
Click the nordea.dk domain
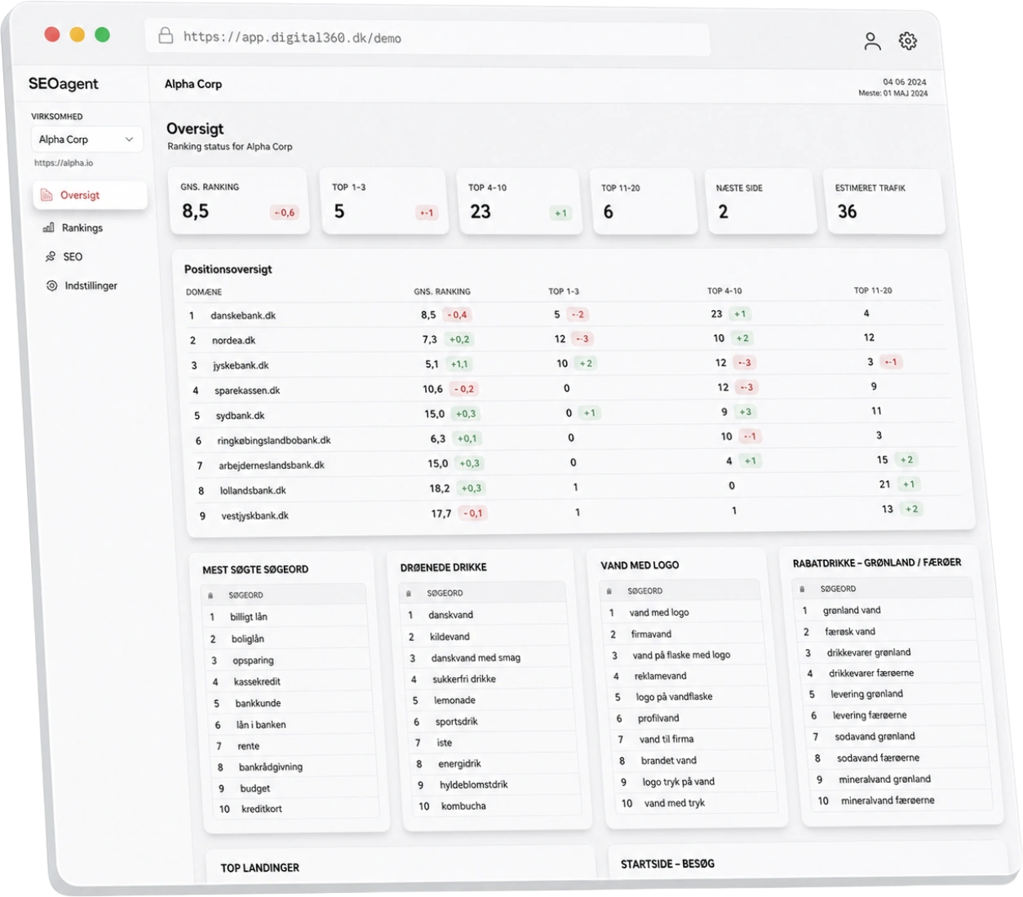point(233,340)
